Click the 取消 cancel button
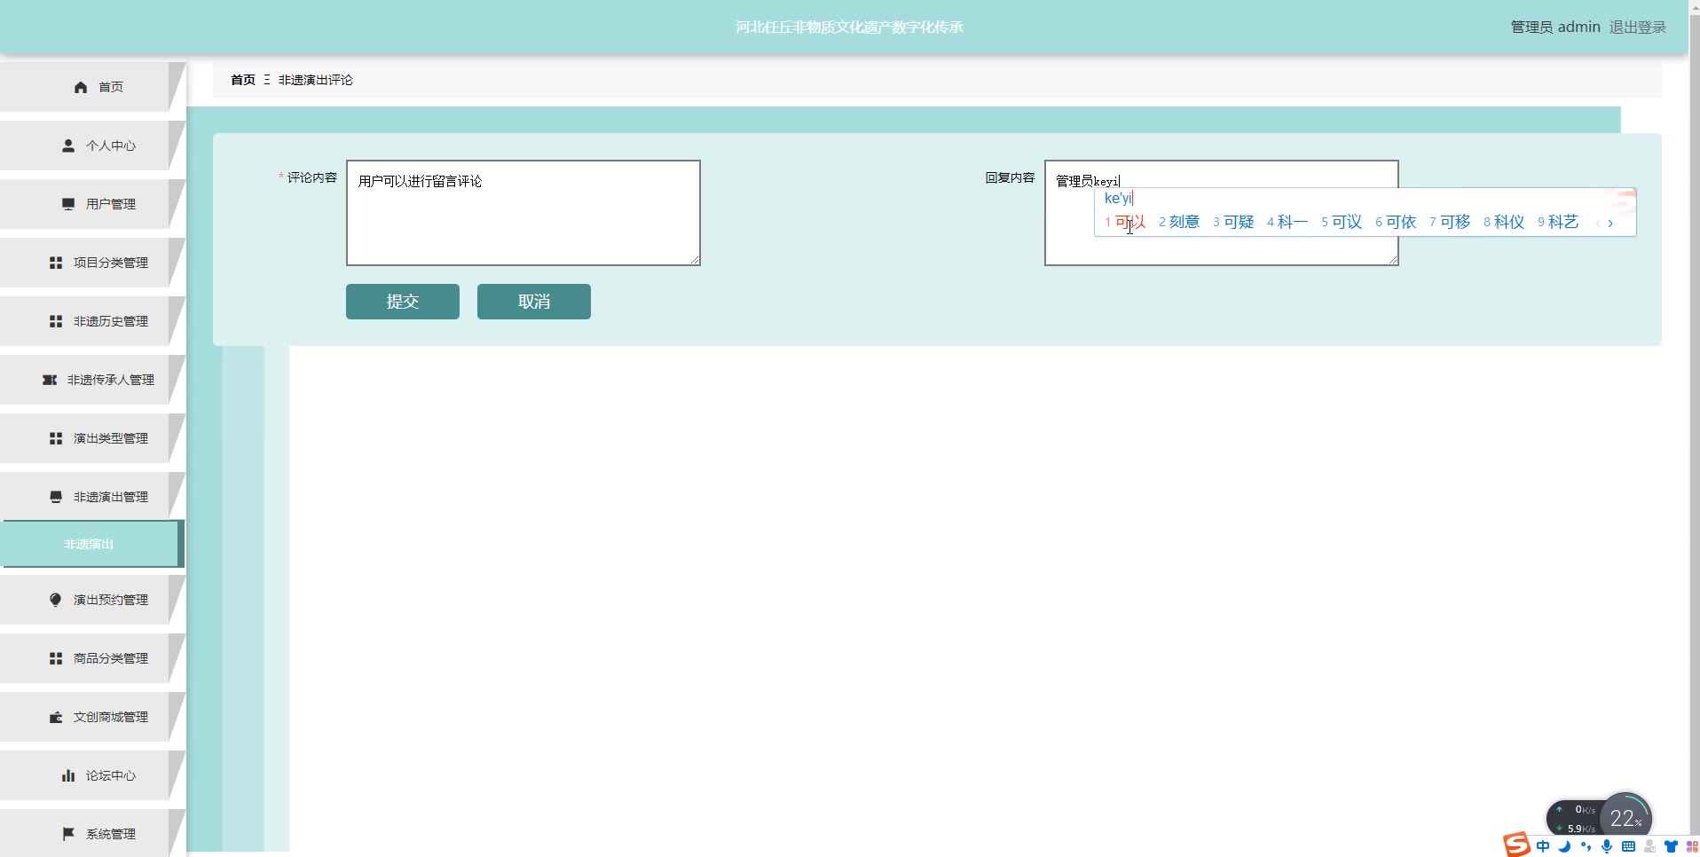The width and height of the screenshot is (1700, 857). [534, 302]
